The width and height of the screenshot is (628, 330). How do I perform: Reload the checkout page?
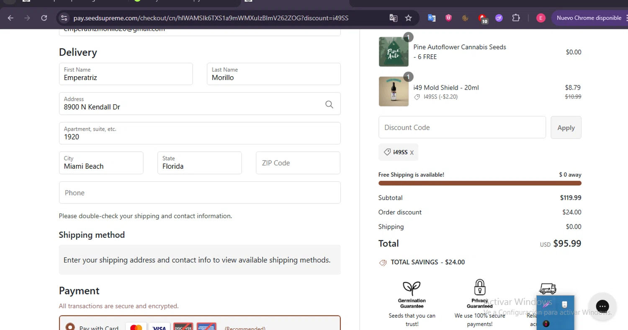44,18
